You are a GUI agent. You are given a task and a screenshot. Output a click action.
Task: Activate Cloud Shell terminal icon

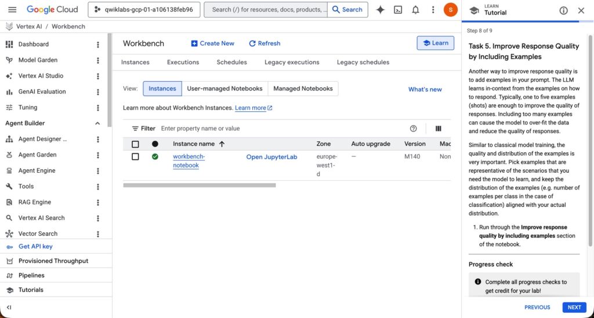tap(398, 10)
